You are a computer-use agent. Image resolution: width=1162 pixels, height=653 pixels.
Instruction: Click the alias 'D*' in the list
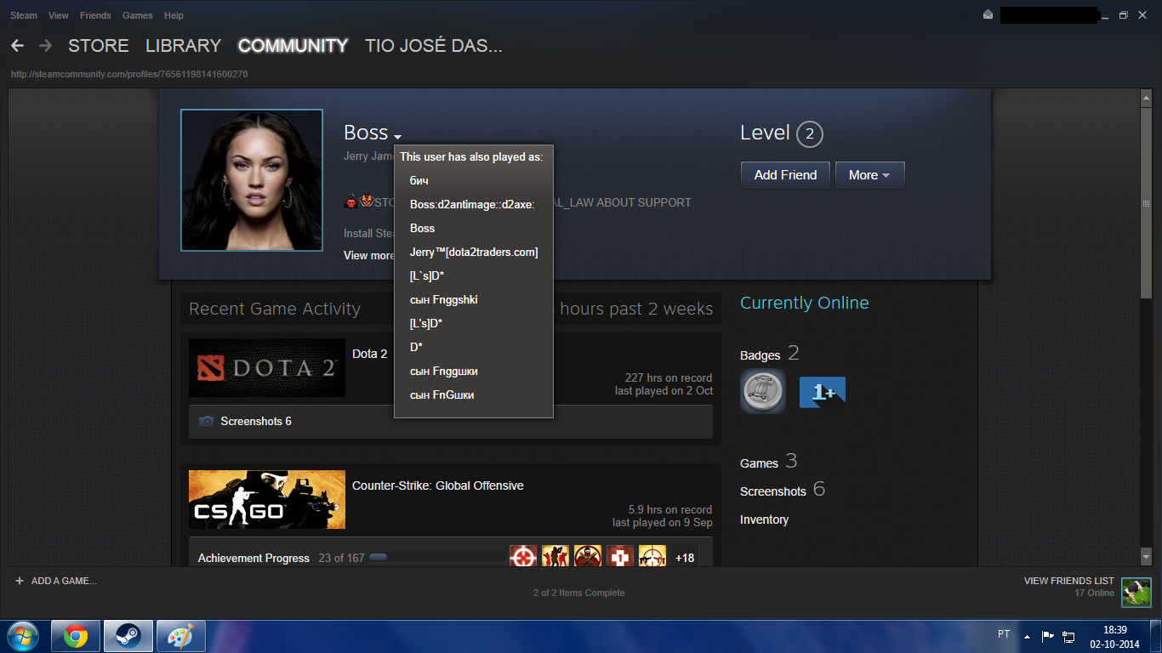(416, 347)
